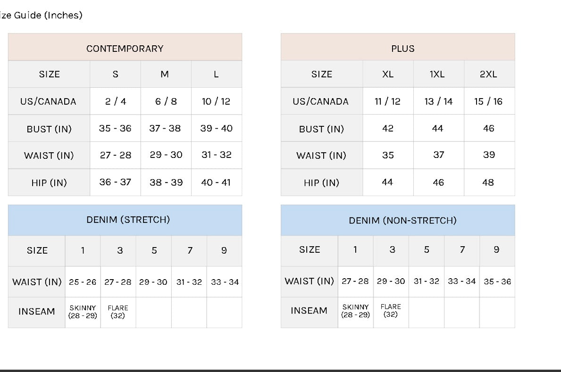Click the 35 - 36 bust cell
The height and width of the screenshot is (372, 561).
[x=115, y=128]
